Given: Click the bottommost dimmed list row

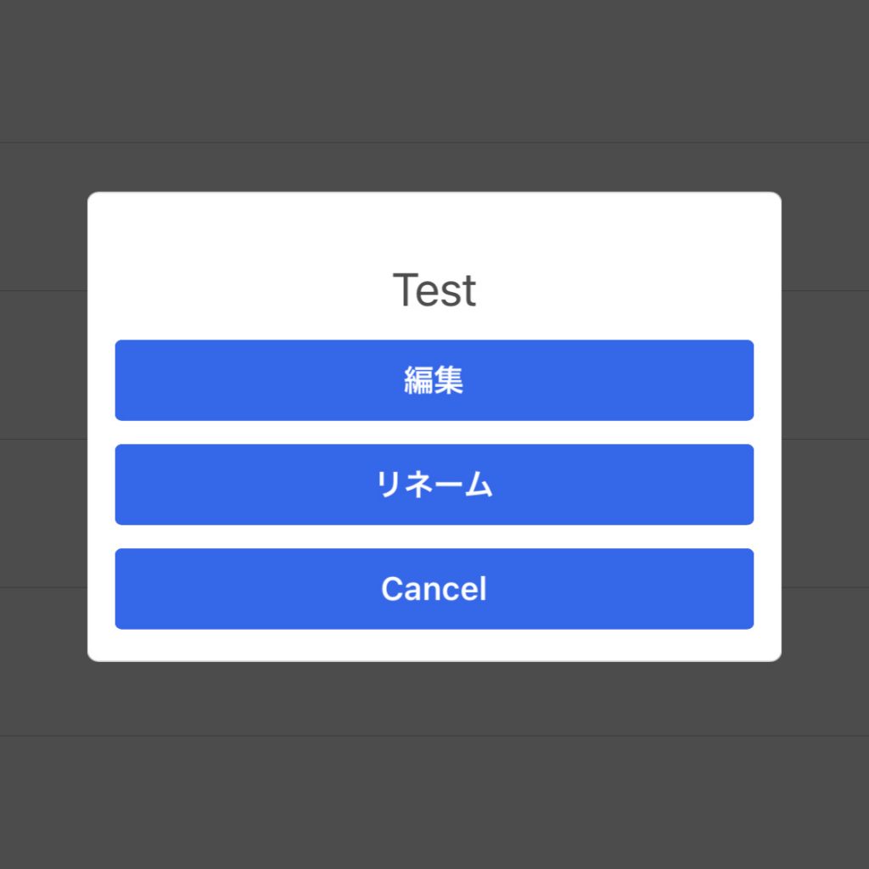Looking at the screenshot, I should click(434, 803).
